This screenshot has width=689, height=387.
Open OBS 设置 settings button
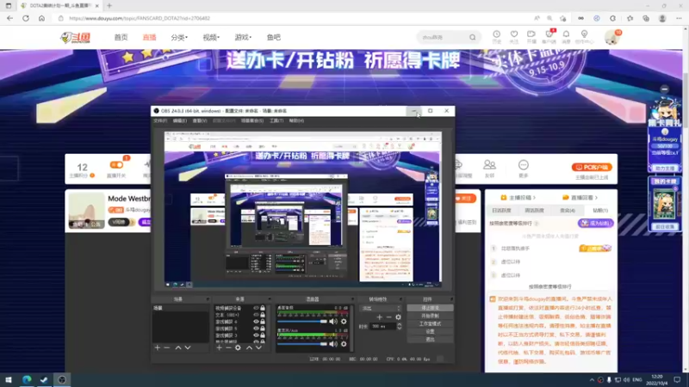point(430,332)
